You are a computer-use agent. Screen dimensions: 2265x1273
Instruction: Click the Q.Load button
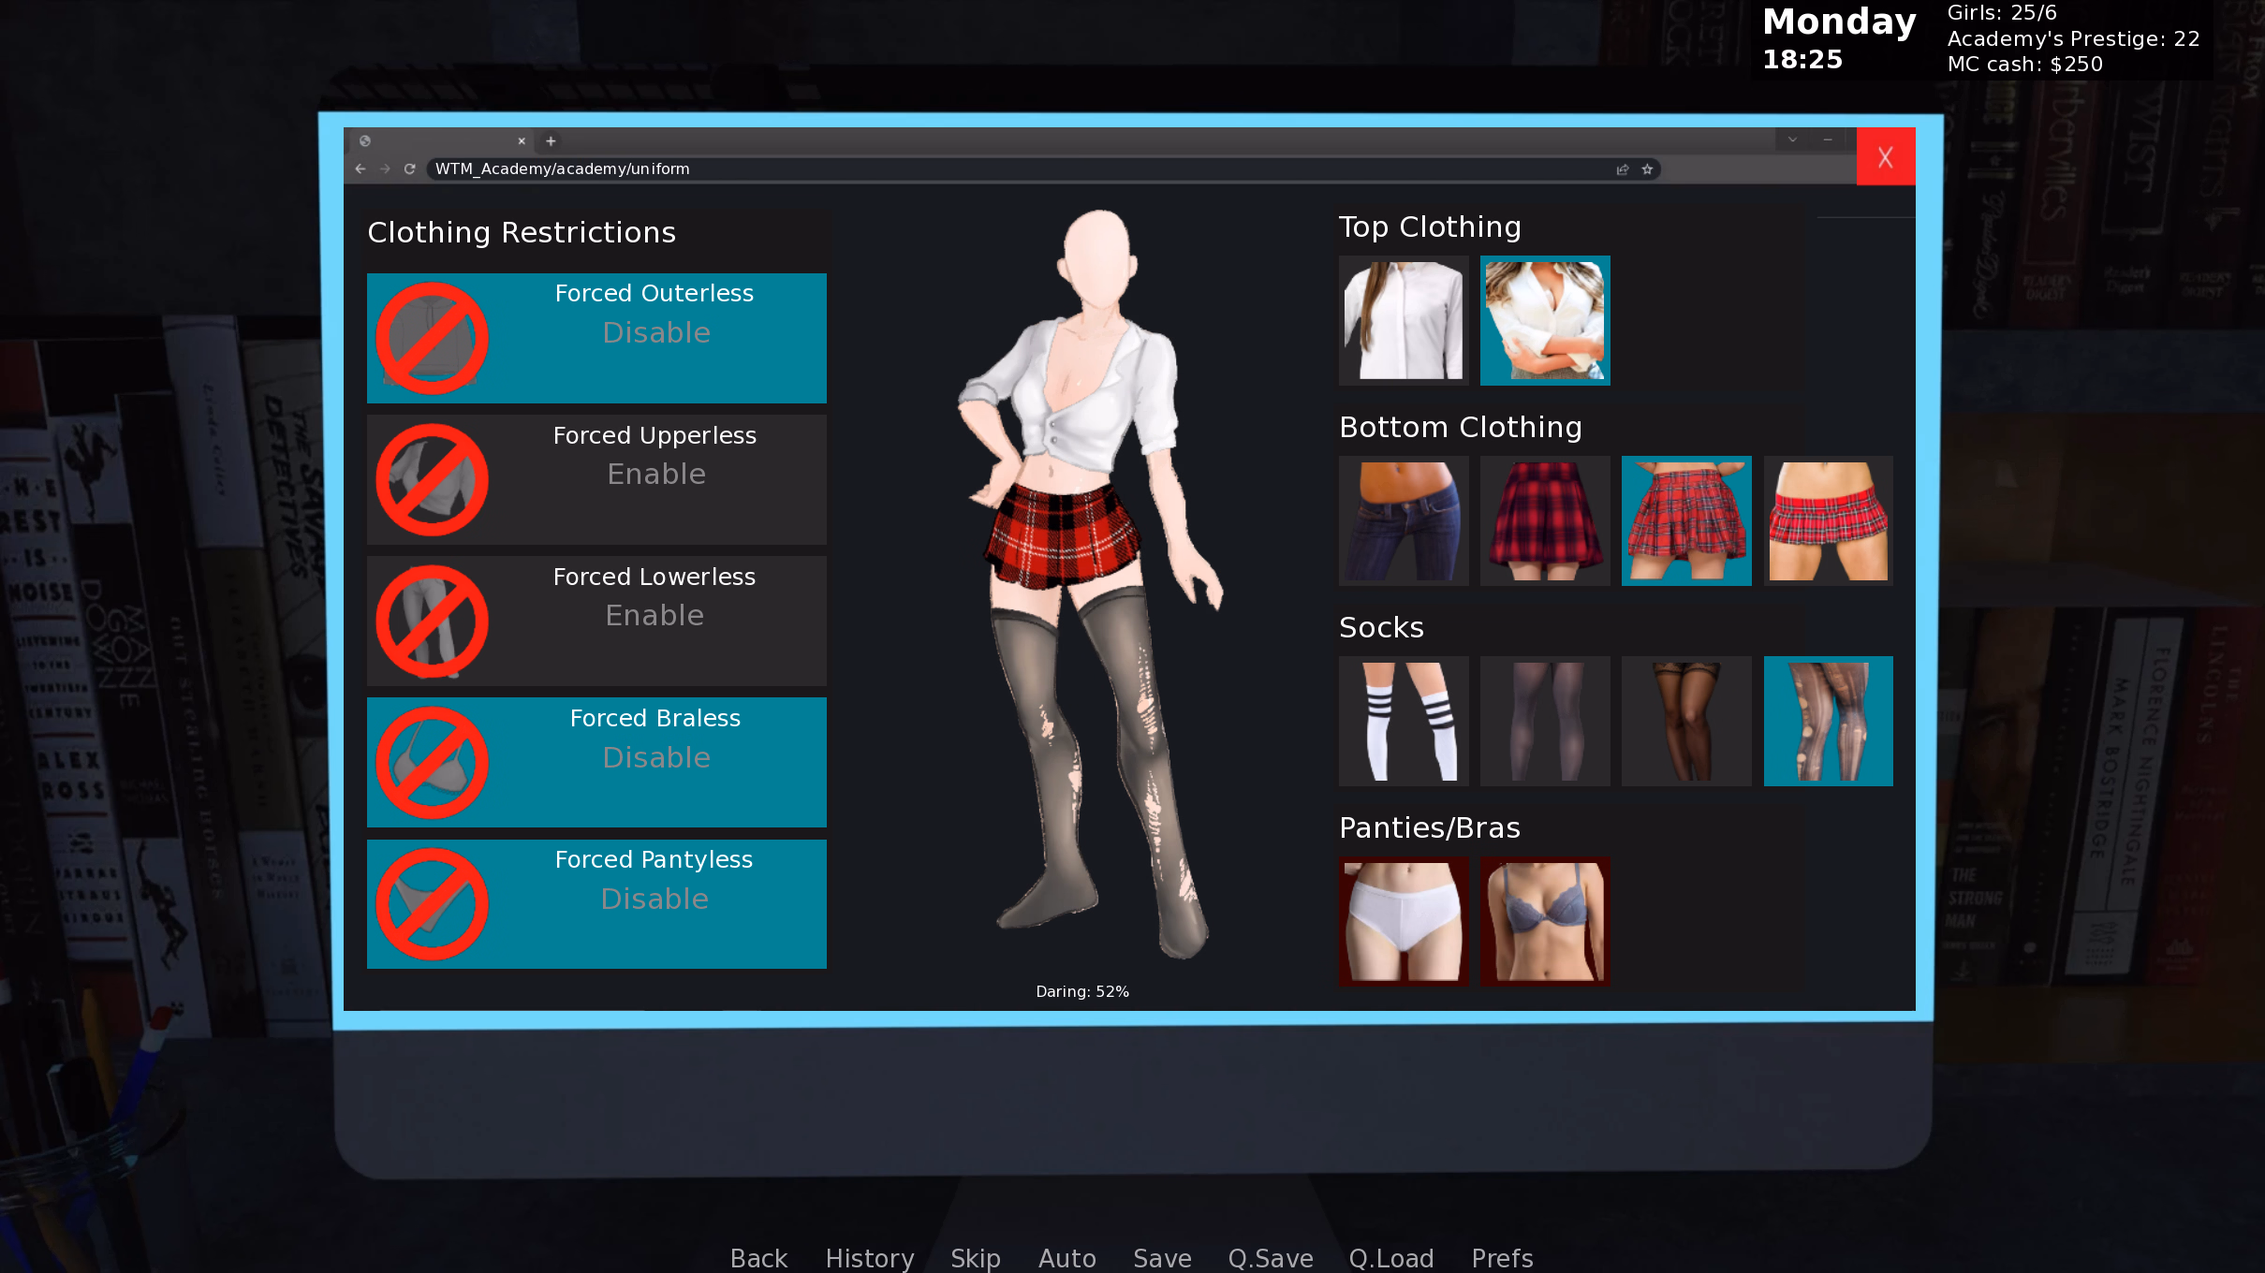pos(1391,1259)
